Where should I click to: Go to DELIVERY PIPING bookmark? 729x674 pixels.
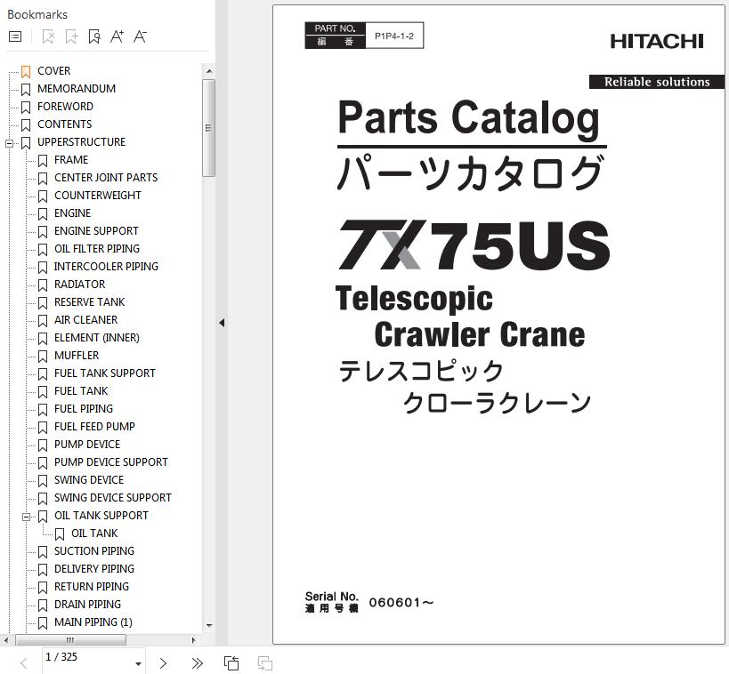94,569
